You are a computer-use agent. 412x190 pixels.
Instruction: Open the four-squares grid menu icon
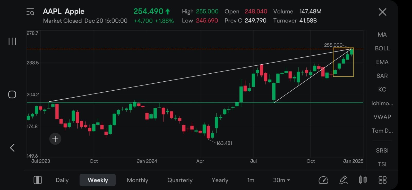pyautogui.click(x=382, y=180)
